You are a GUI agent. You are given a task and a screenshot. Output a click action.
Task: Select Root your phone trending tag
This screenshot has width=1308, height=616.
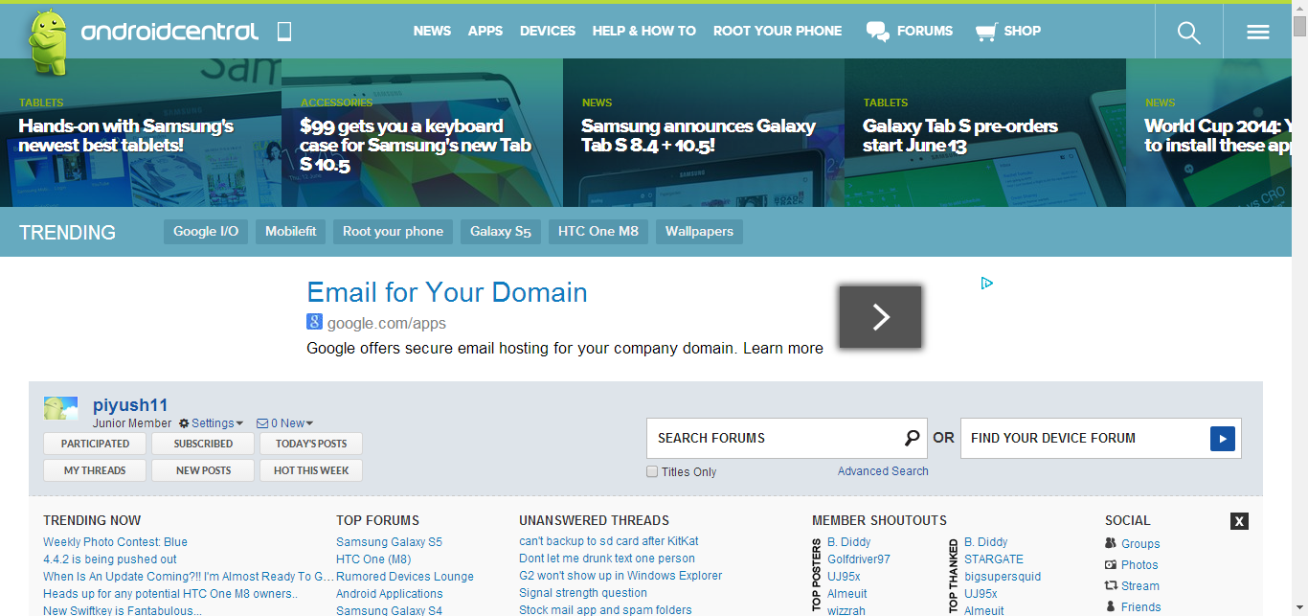coord(394,232)
